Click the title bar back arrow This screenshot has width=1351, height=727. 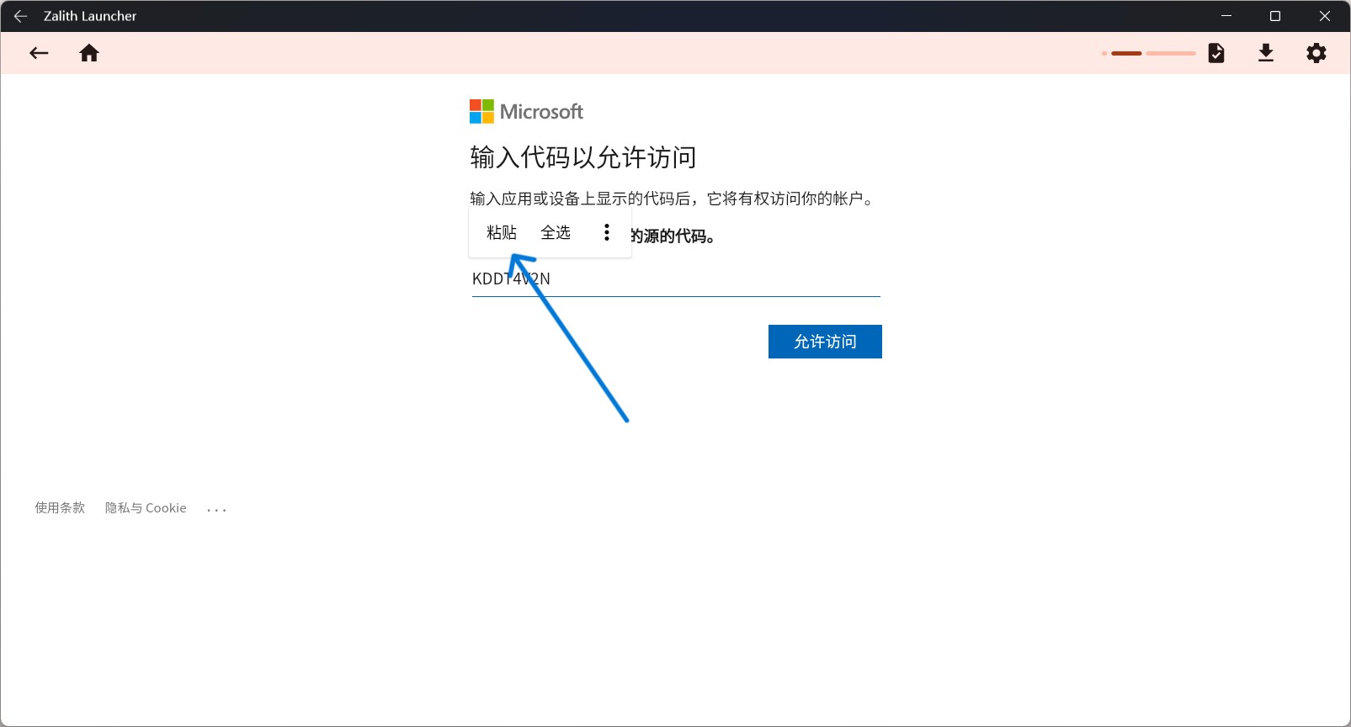(20, 16)
